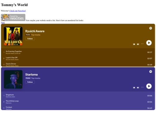Click the Tommy's World heading
156x117 pixels.
[14, 5]
